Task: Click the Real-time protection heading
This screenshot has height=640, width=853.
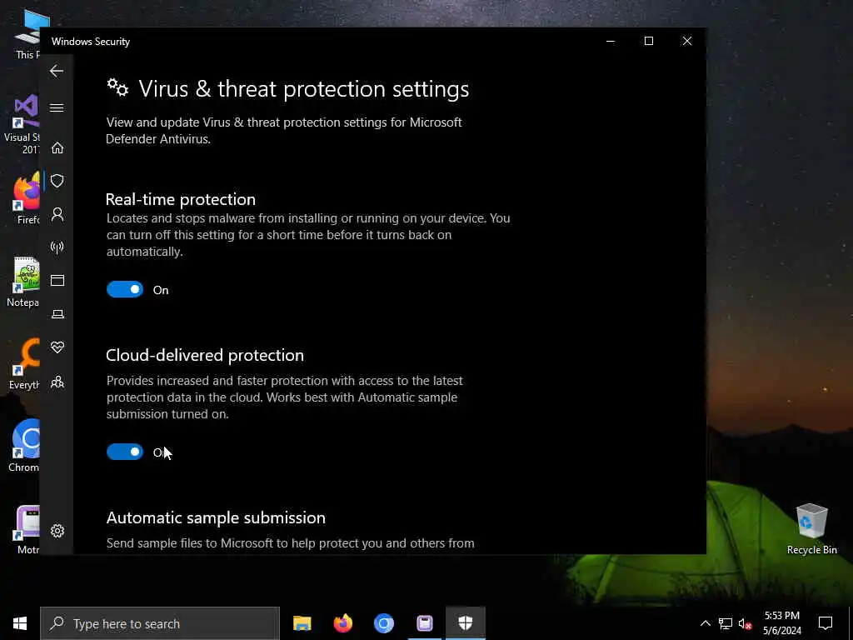Action: 181,199
